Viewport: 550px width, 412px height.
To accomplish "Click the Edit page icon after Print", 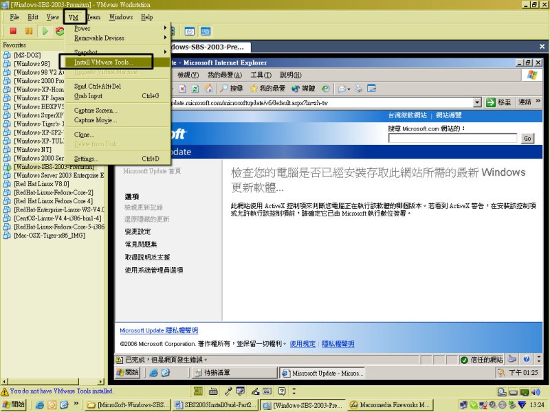I will 371,89.
